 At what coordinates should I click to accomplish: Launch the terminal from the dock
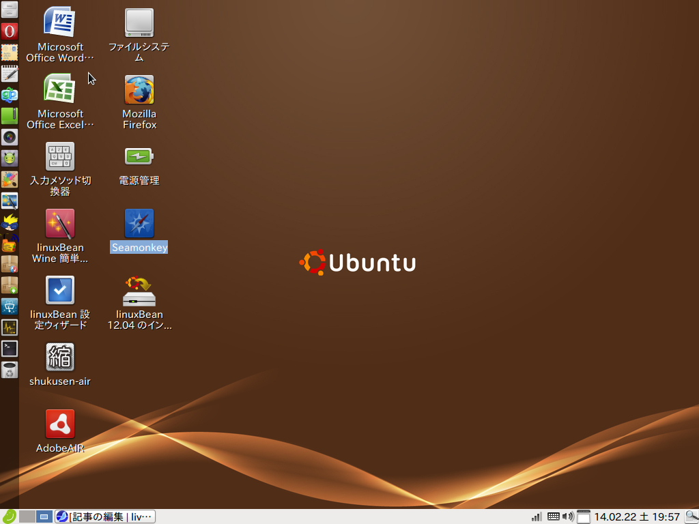coord(10,349)
